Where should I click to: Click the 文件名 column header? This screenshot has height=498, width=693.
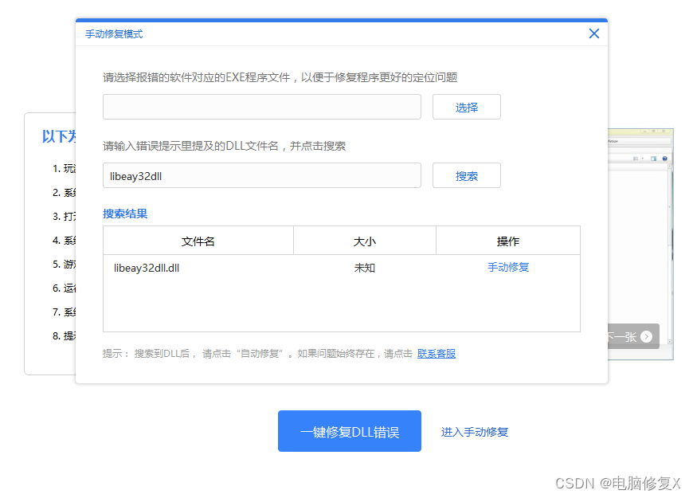pos(198,241)
